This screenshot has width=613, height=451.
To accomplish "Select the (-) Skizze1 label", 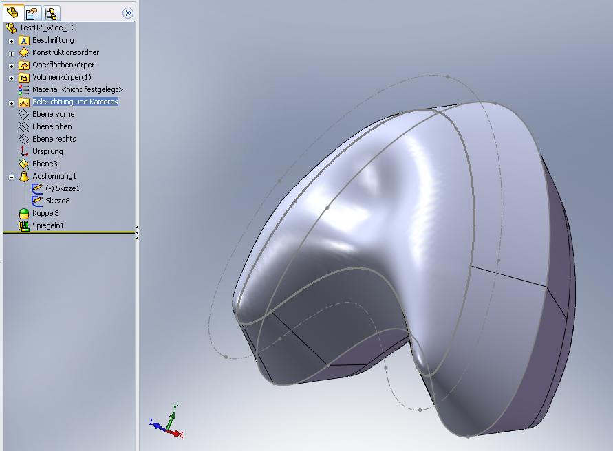I will point(63,188).
